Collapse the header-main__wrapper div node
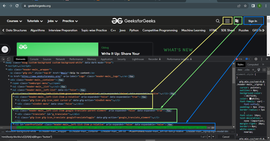270x141 pixels. point(6,69)
